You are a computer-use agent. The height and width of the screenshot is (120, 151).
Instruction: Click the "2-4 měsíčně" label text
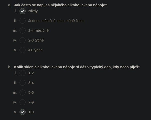pyautogui.click(x=38, y=30)
